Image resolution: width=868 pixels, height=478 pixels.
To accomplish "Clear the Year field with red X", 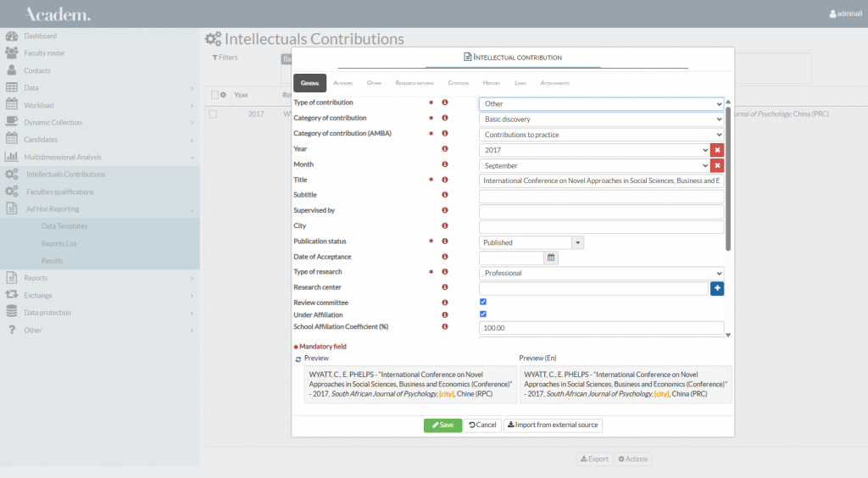I will click(717, 150).
